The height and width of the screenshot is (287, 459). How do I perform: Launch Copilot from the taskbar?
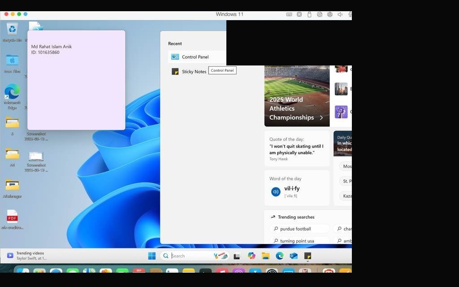point(251,256)
